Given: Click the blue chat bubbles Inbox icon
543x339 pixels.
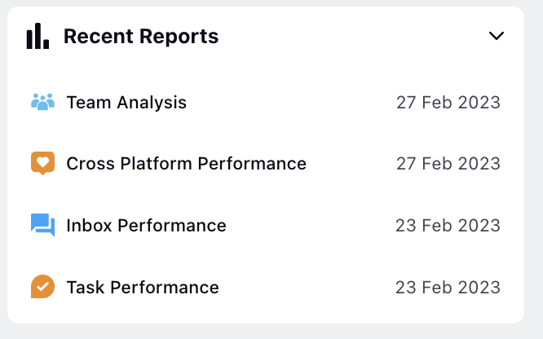Looking at the screenshot, I should tap(42, 225).
